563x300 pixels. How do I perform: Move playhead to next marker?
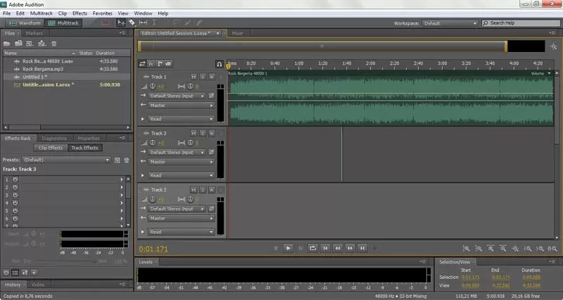coord(362,248)
